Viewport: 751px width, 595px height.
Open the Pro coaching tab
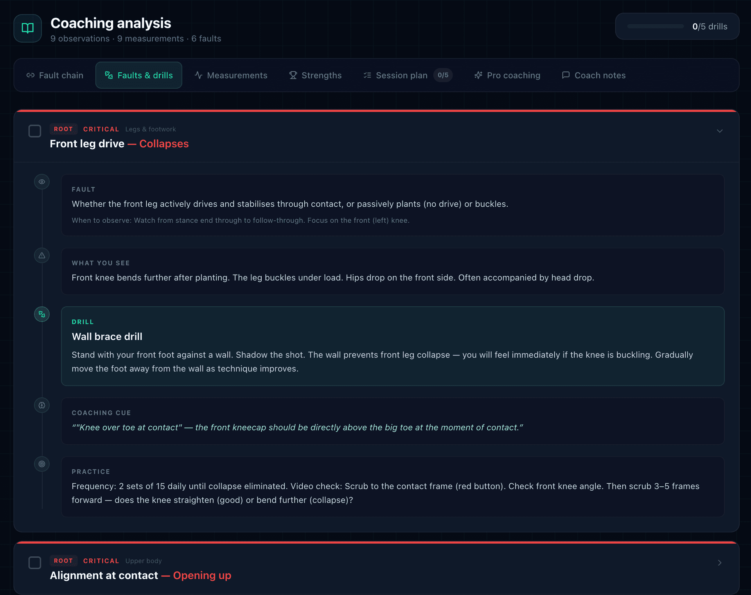pyautogui.click(x=507, y=75)
